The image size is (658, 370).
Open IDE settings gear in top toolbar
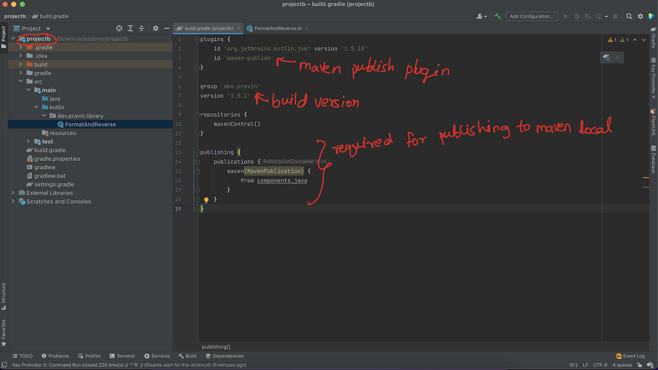(x=641, y=16)
